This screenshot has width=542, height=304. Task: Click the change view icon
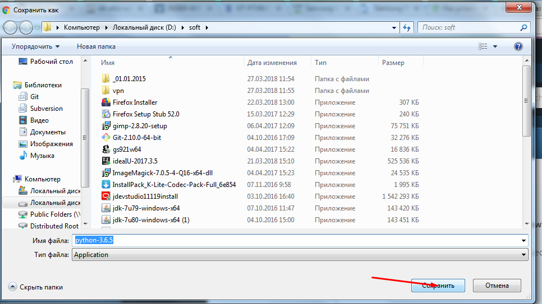click(483, 46)
